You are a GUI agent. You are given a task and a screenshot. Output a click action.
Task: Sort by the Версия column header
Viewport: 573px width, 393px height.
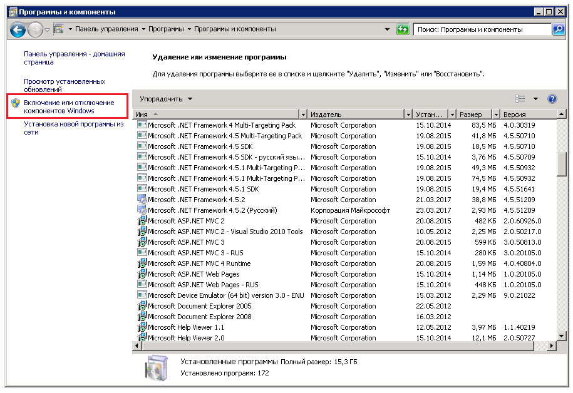tap(529, 115)
